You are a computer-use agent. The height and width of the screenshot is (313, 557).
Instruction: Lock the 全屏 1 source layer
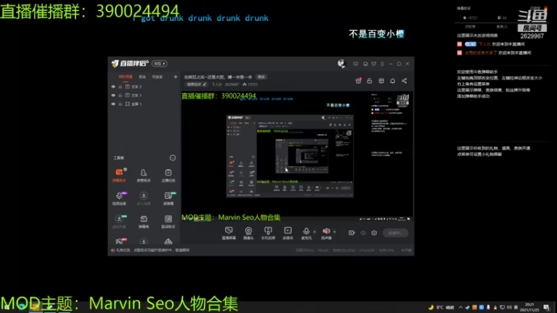click(x=120, y=104)
